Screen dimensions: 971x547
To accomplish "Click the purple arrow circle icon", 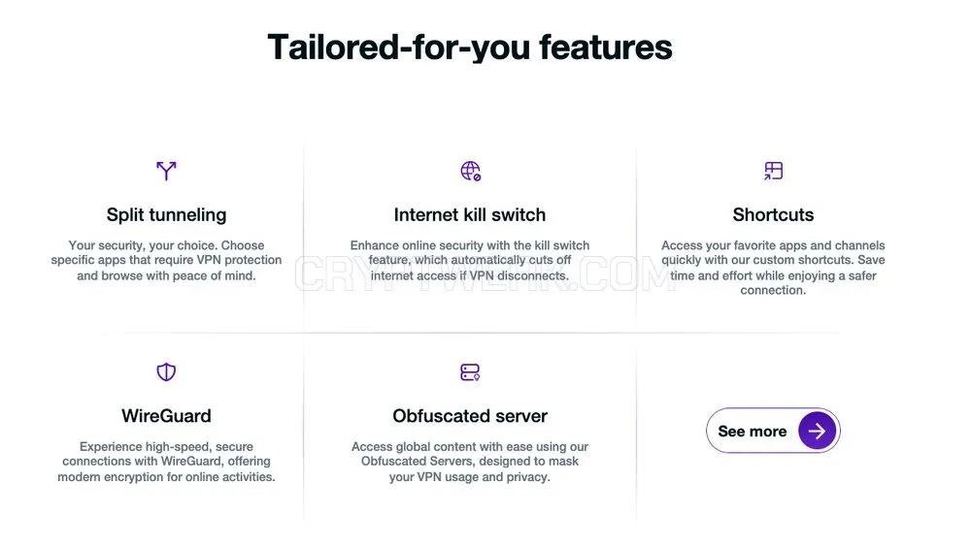I will click(x=817, y=431).
